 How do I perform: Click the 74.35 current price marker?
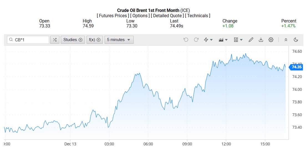pos(296,67)
